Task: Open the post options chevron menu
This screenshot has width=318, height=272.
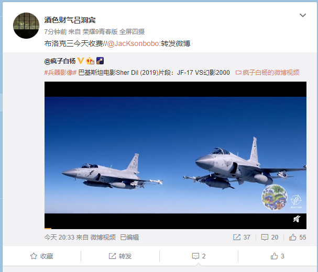Action: click(x=303, y=15)
